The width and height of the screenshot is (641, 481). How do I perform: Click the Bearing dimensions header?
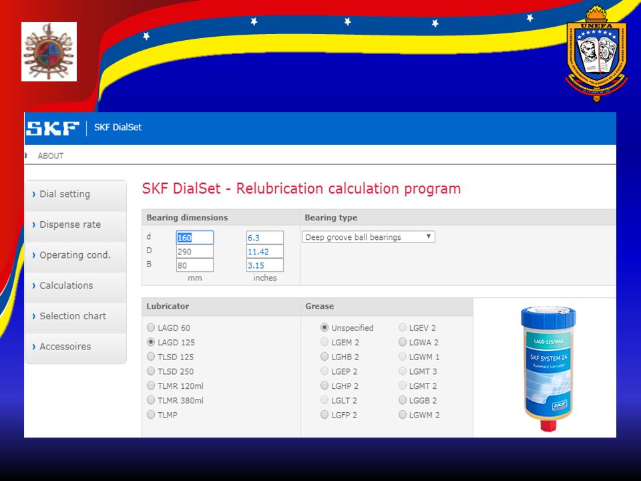click(x=187, y=218)
